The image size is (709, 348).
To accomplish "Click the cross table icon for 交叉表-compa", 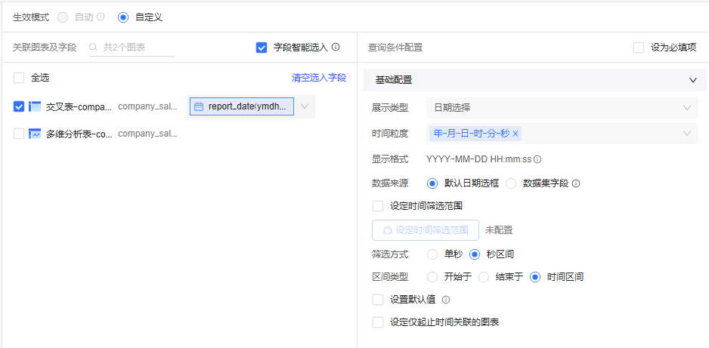I will pyautogui.click(x=35, y=106).
